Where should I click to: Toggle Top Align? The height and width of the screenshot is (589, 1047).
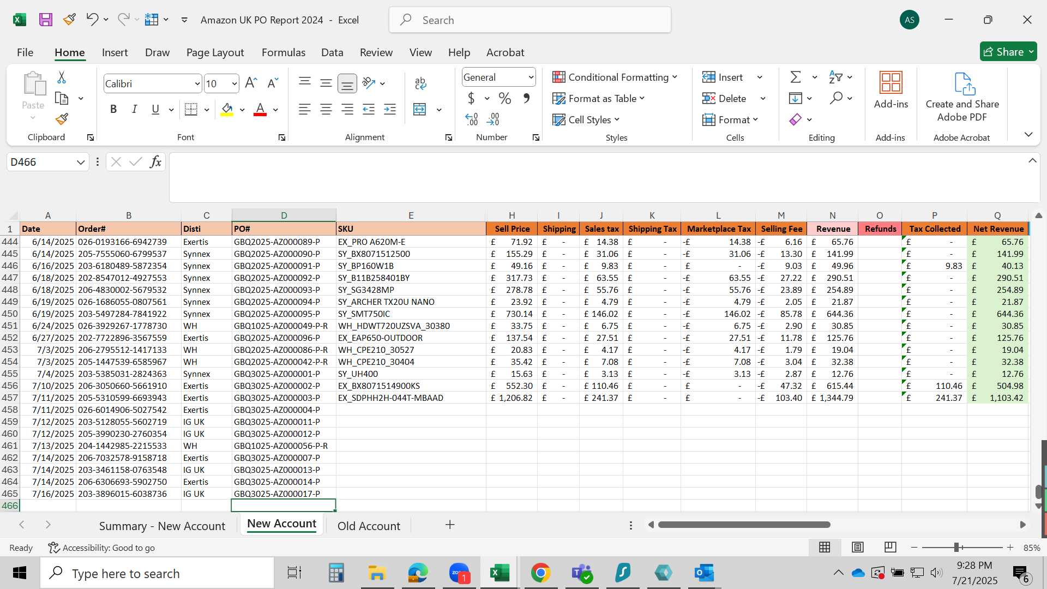305,83
